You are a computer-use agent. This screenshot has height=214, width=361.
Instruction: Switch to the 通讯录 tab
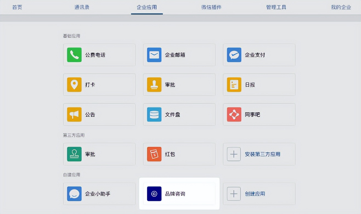coord(81,7)
